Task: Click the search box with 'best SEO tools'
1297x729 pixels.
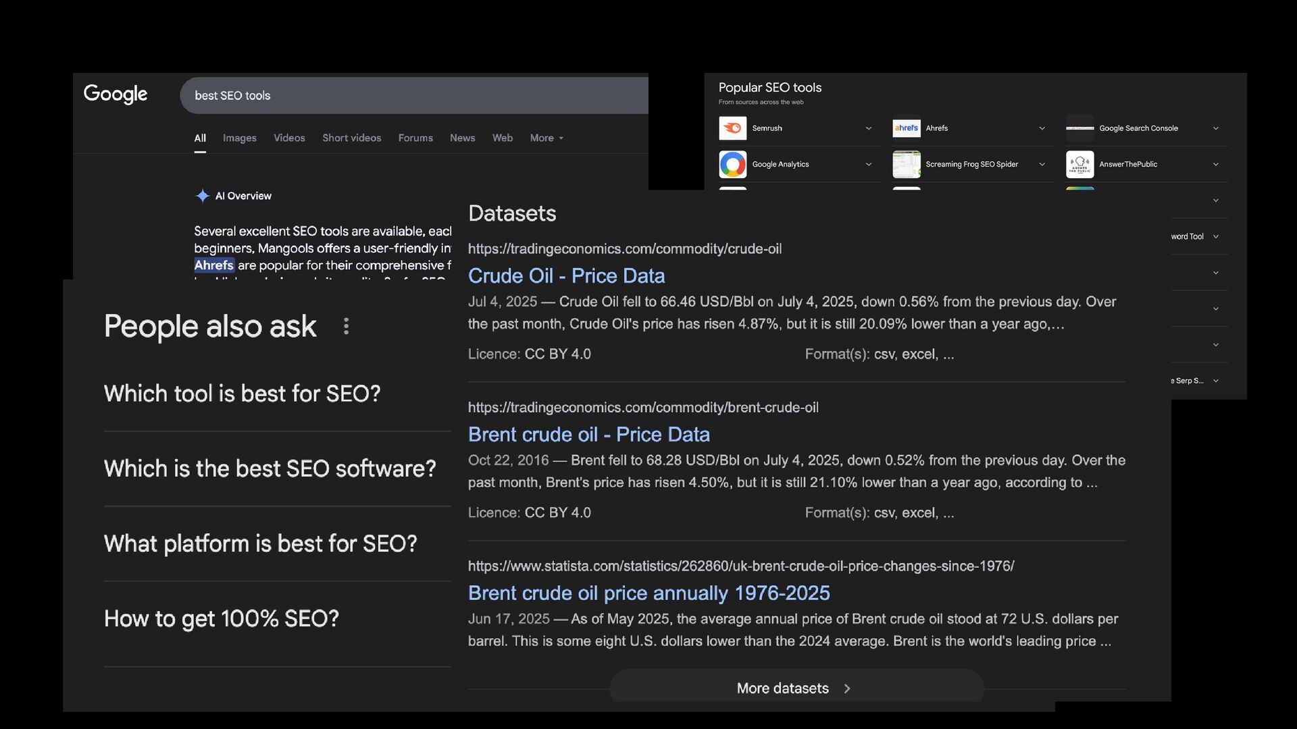Action: point(414,96)
